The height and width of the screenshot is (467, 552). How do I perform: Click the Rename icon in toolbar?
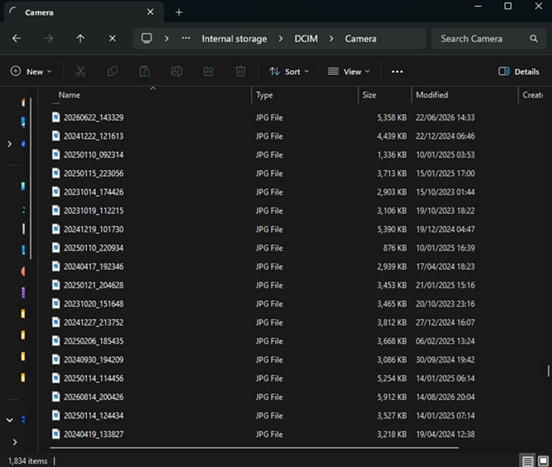pos(177,72)
